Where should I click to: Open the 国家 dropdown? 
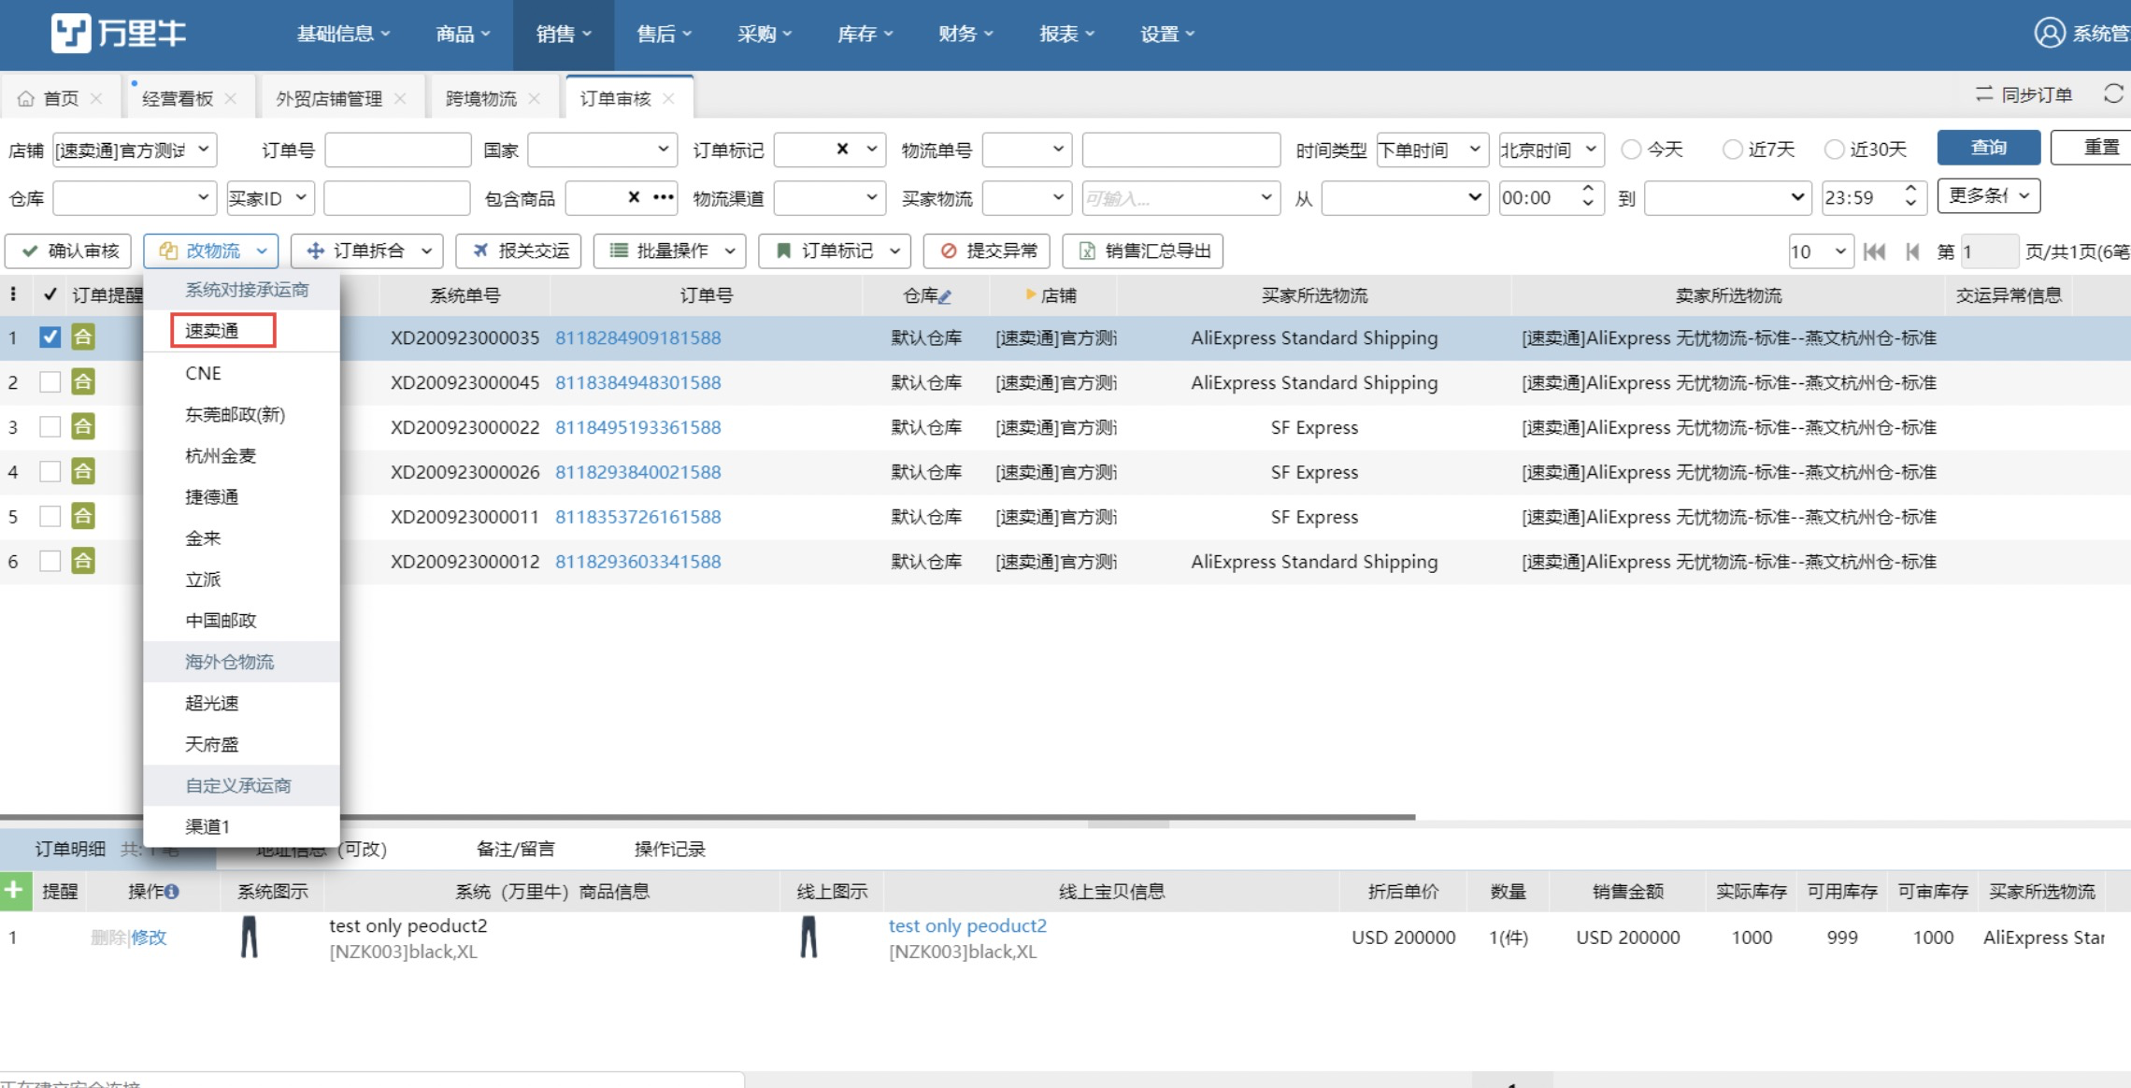(602, 150)
